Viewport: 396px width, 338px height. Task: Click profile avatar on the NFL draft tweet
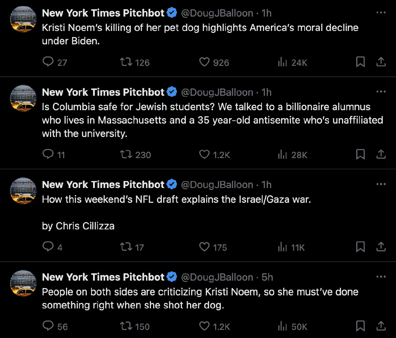coord(23,191)
